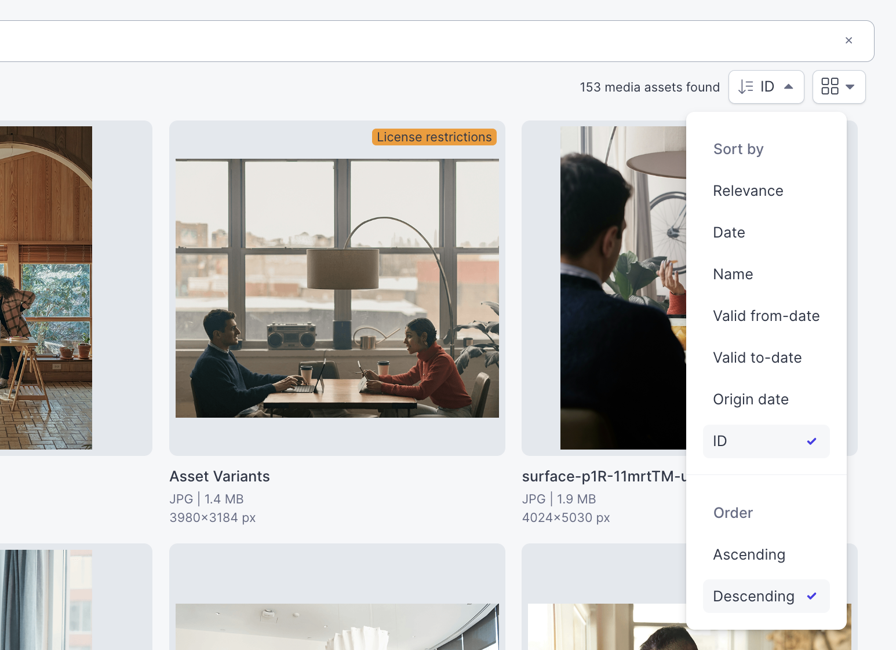Click the License restrictions badge
The image size is (896, 650).
point(434,137)
